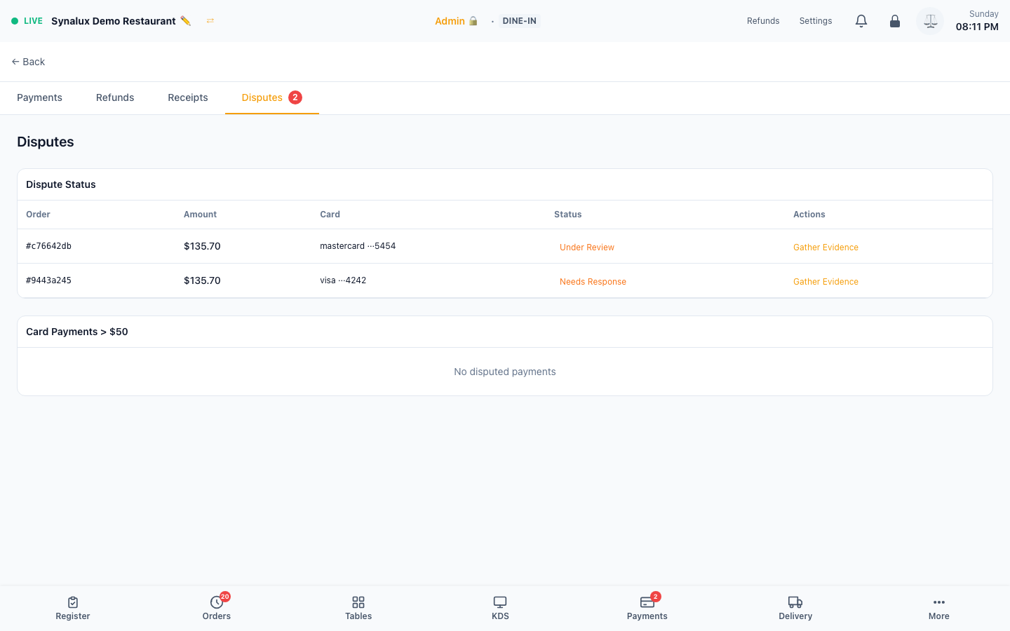
Task: Click the Under Review status badge
Action: click(x=587, y=247)
